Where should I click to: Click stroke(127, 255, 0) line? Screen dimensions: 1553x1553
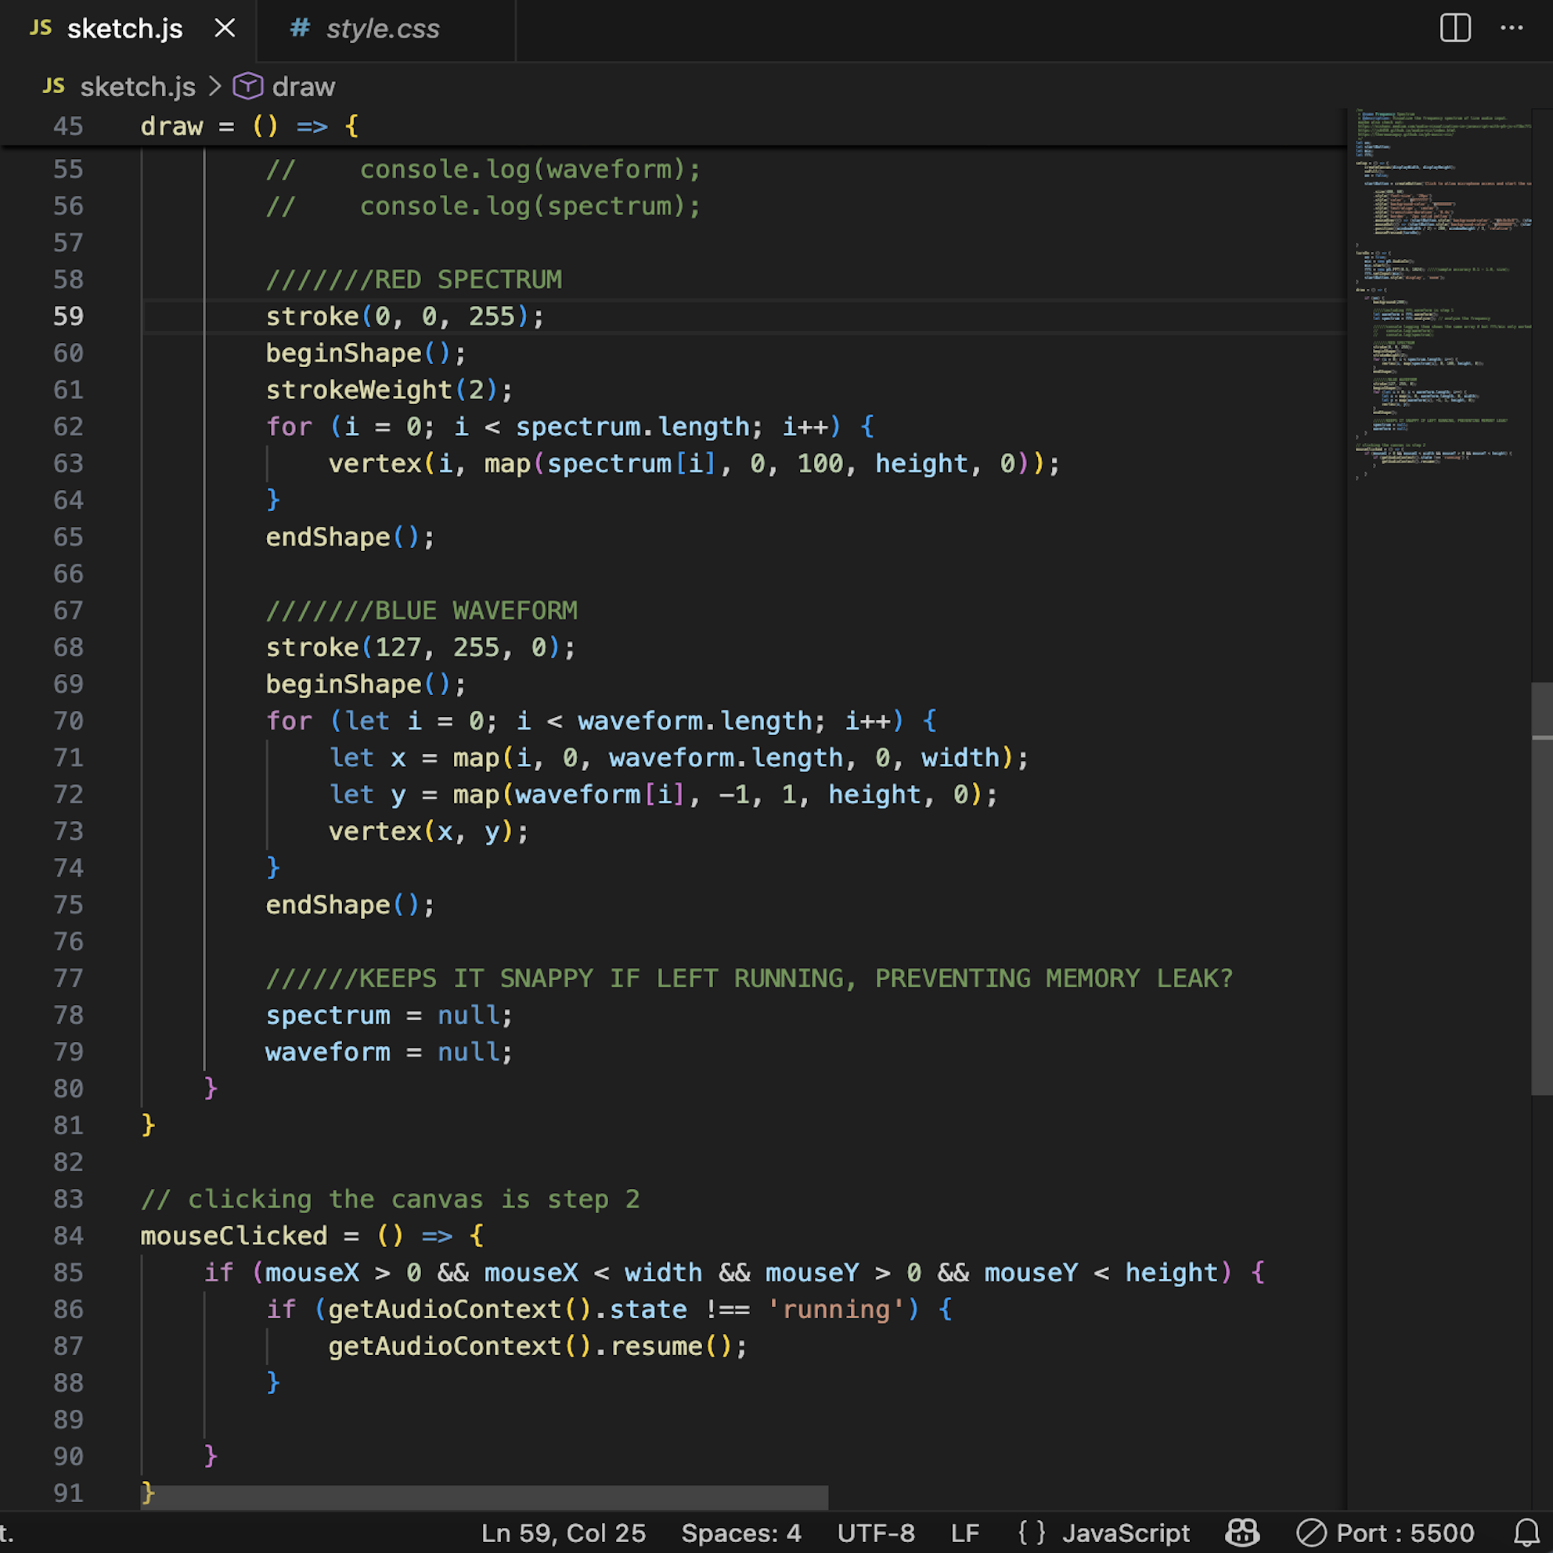tap(420, 648)
